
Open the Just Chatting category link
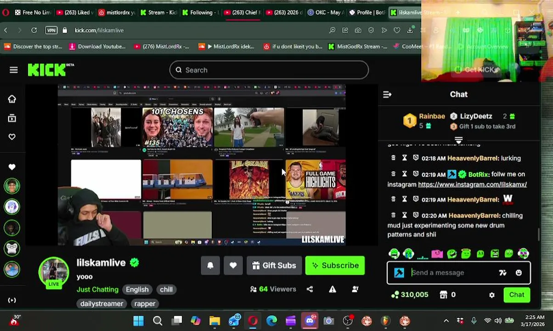point(97,289)
